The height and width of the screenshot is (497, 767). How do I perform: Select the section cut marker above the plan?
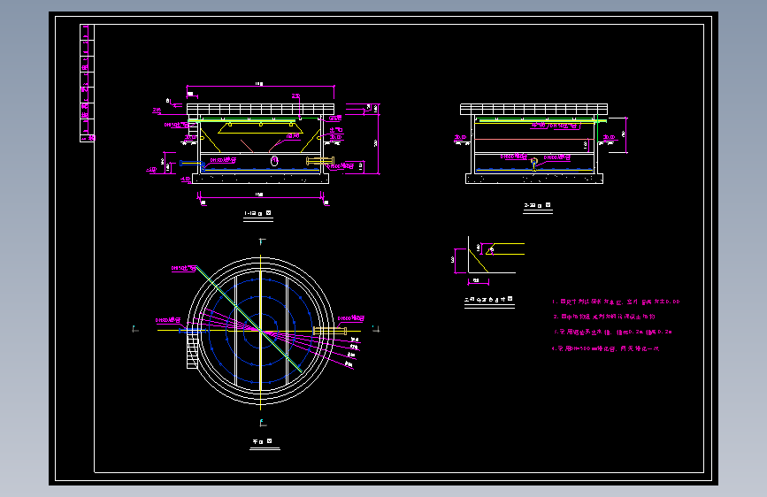[x=262, y=241]
